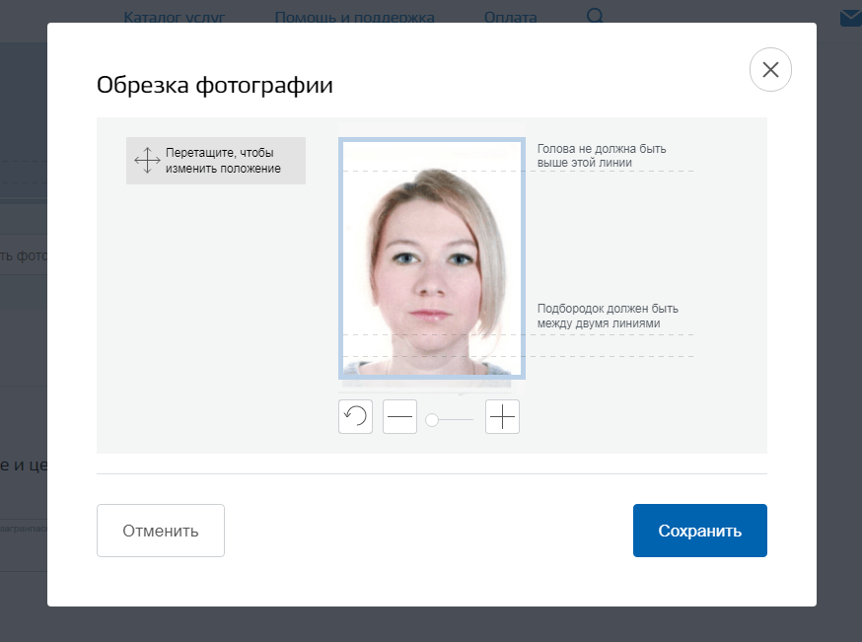
Task: Click the portrait photo in crop frame
Action: pyautogui.click(x=432, y=258)
